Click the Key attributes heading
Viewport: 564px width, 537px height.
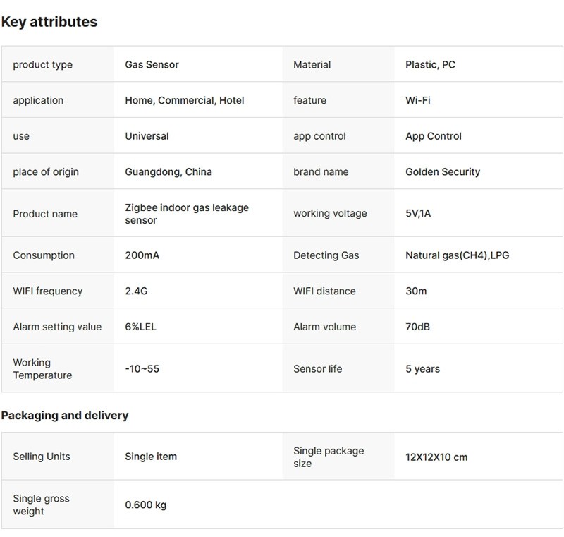[49, 22]
